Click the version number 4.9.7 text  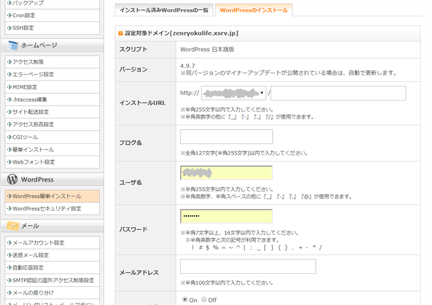tap(187, 66)
